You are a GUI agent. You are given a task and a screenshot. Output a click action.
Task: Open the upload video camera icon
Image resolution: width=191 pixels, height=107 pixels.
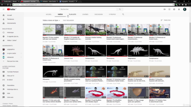164,9
